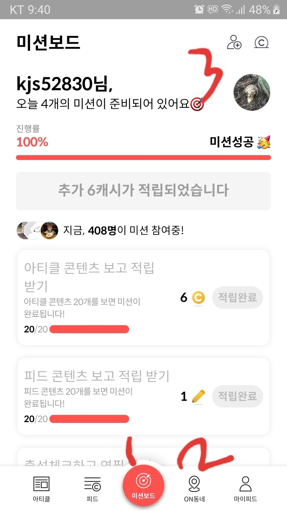This screenshot has height=511, width=287.
Task: Tap the gold coin reward icon
Action: pyautogui.click(x=198, y=298)
